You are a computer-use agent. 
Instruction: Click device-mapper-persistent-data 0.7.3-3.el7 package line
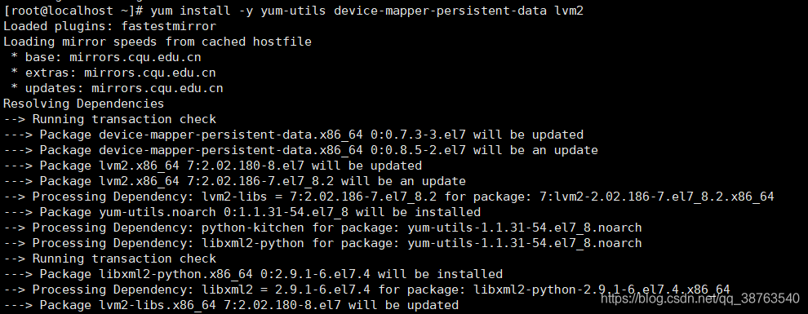click(x=293, y=135)
